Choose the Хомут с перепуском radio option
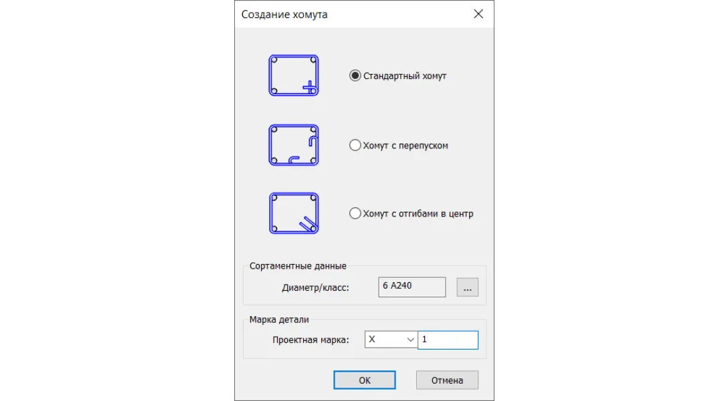This screenshot has height=401, width=728. coord(355,145)
